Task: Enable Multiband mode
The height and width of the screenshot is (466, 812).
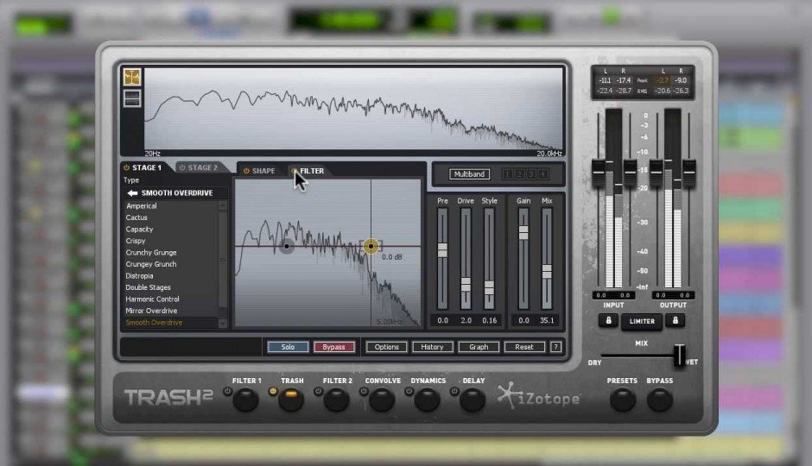Action: 469,174
